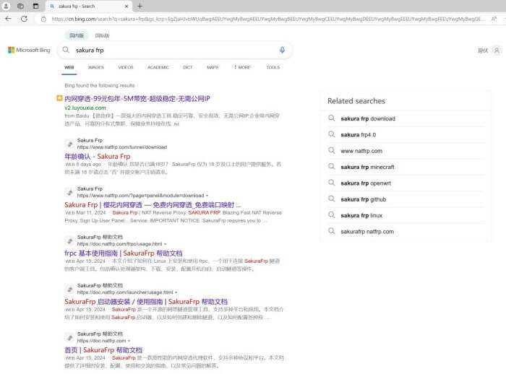Select the domestic version toggle
Screen dimensions: 506x374
(77, 35)
